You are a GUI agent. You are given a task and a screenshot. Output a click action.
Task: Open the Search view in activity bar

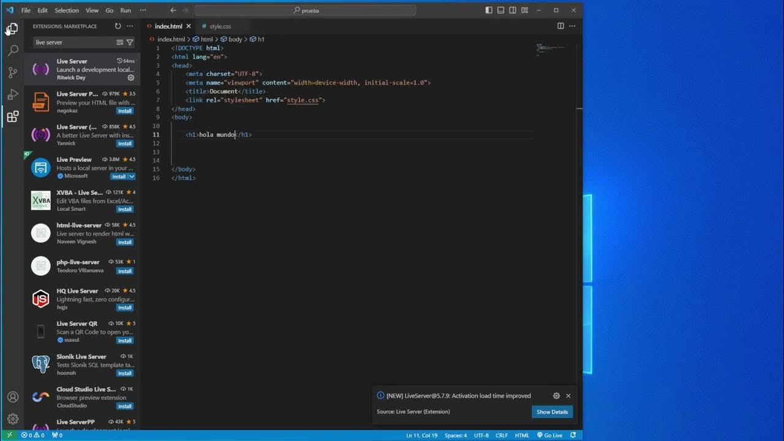pos(12,51)
